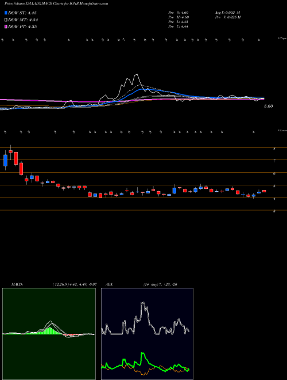The height and width of the screenshot is (380, 287).
Task: Click the first blue candlestick of the price chart
Action: pyautogui.click(x=5, y=160)
